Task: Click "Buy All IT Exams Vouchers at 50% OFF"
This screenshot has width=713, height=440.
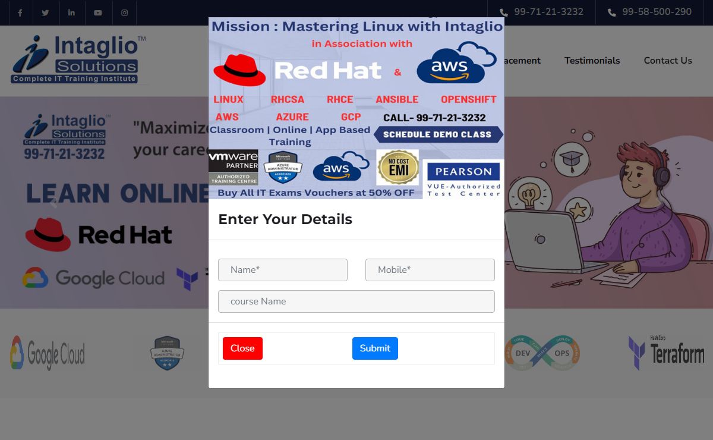Action: click(x=316, y=193)
